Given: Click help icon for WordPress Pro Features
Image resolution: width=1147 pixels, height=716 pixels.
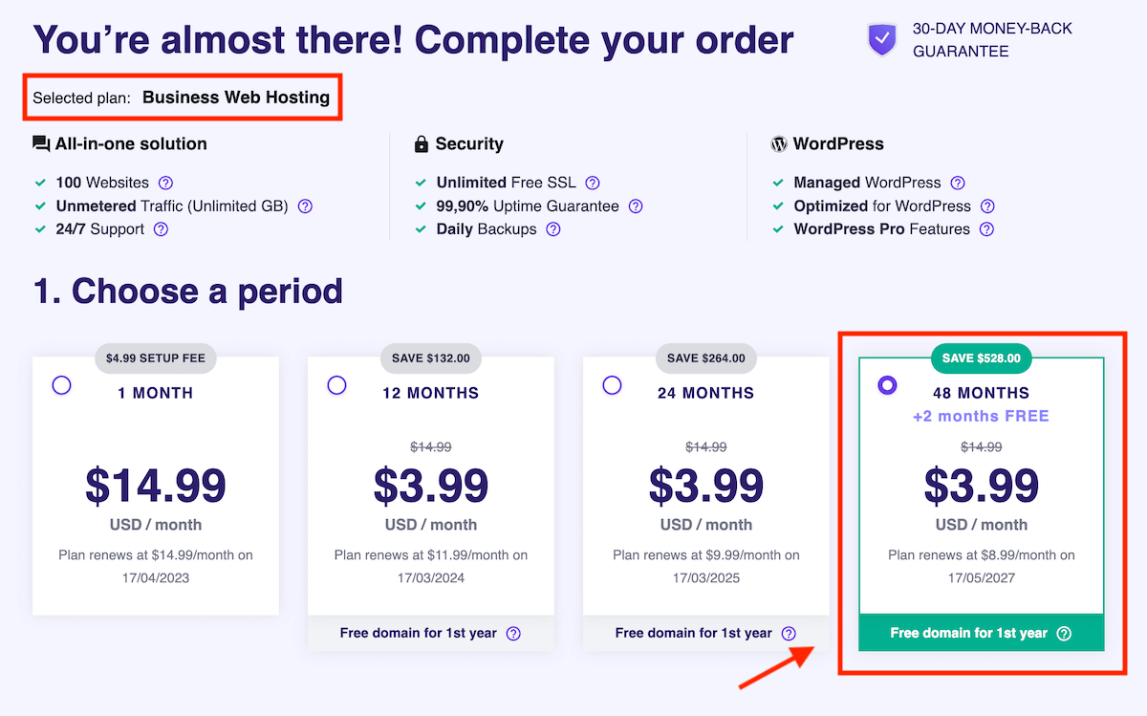Looking at the screenshot, I should [987, 229].
